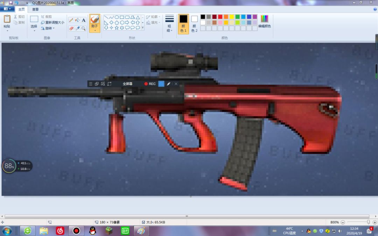
Task: Open the iQIYI taskbar icon
Action: 125,231
